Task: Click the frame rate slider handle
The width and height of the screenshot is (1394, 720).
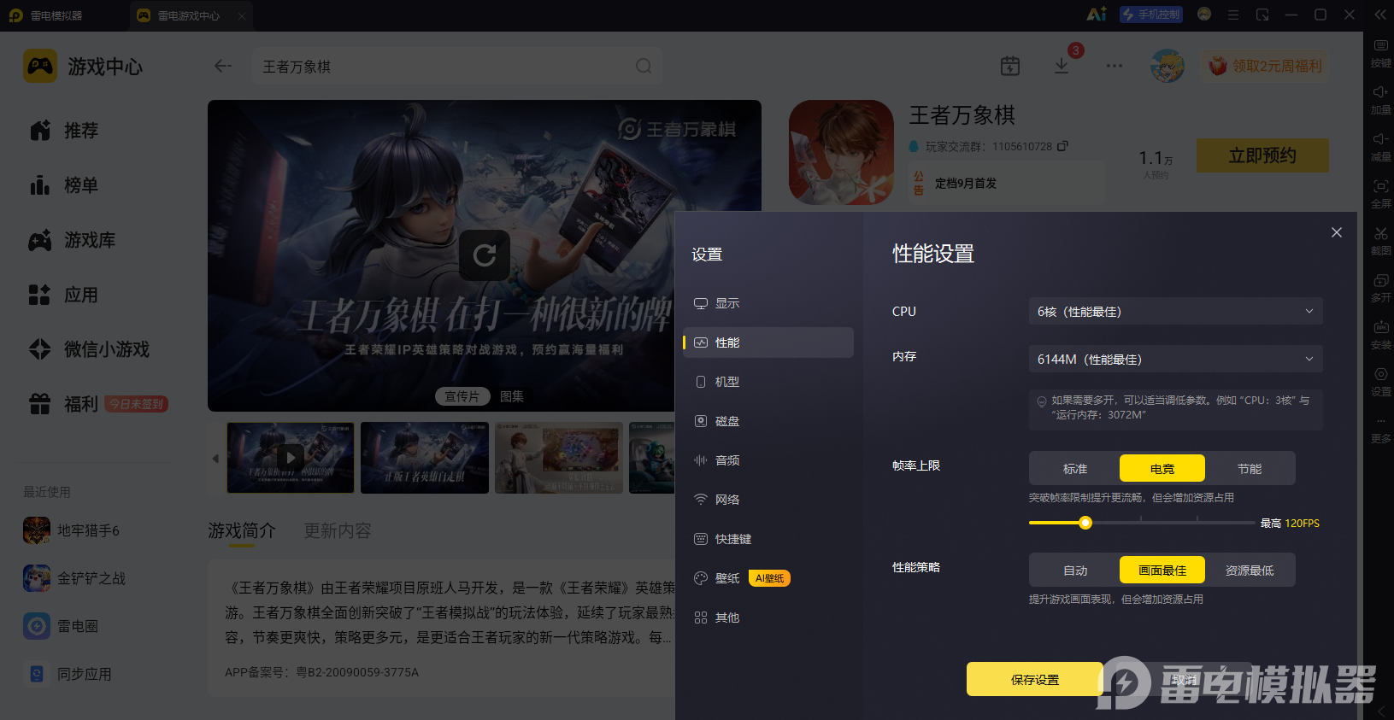Action: [1085, 523]
